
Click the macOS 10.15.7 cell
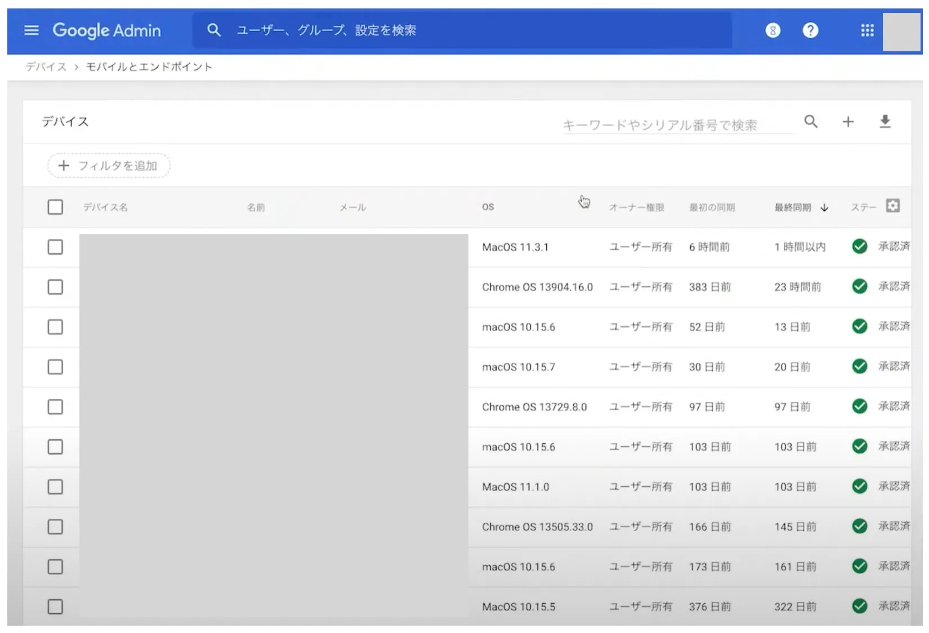tap(519, 367)
